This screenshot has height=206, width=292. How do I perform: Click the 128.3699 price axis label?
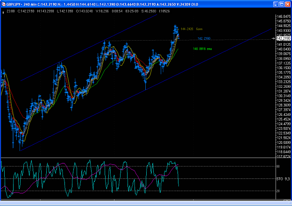point(284,105)
